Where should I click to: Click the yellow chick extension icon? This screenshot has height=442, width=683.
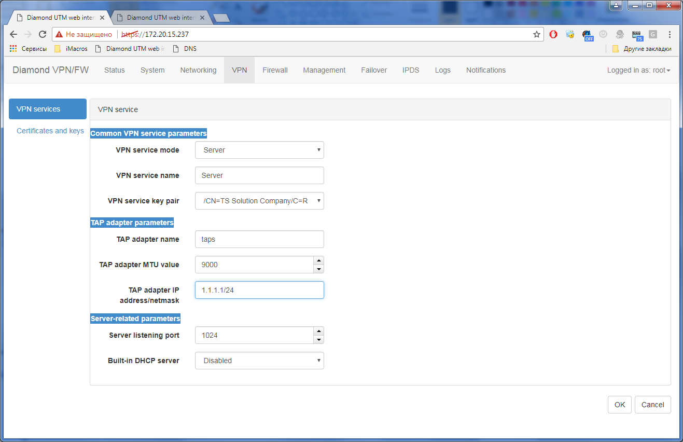[570, 34]
